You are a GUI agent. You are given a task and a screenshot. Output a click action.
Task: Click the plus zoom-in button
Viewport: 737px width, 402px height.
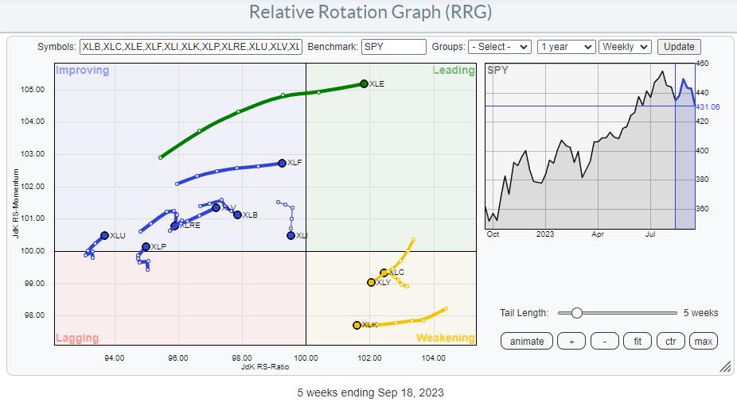click(x=571, y=341)
